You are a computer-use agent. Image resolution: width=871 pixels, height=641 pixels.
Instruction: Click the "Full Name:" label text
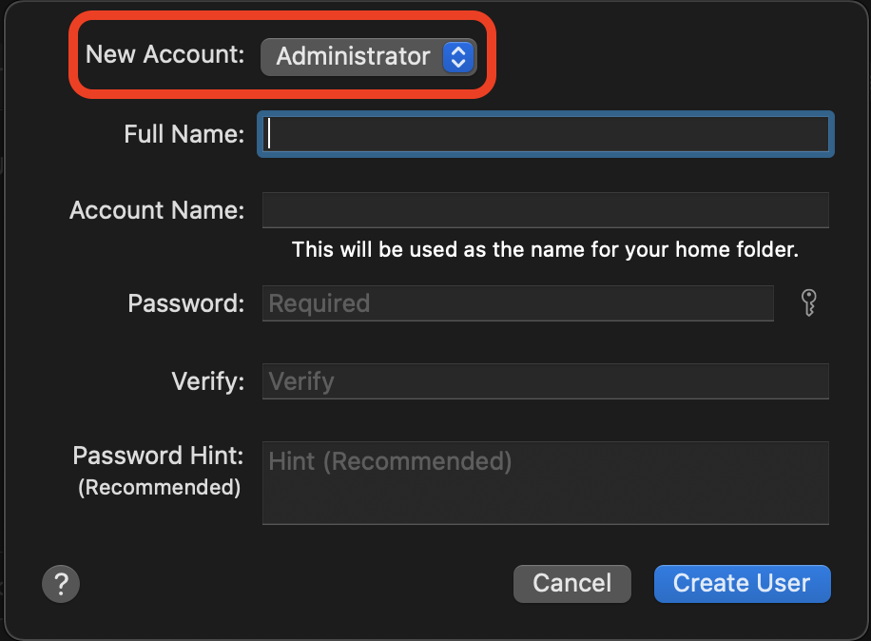pyautogui.click(x=184, y=134)
